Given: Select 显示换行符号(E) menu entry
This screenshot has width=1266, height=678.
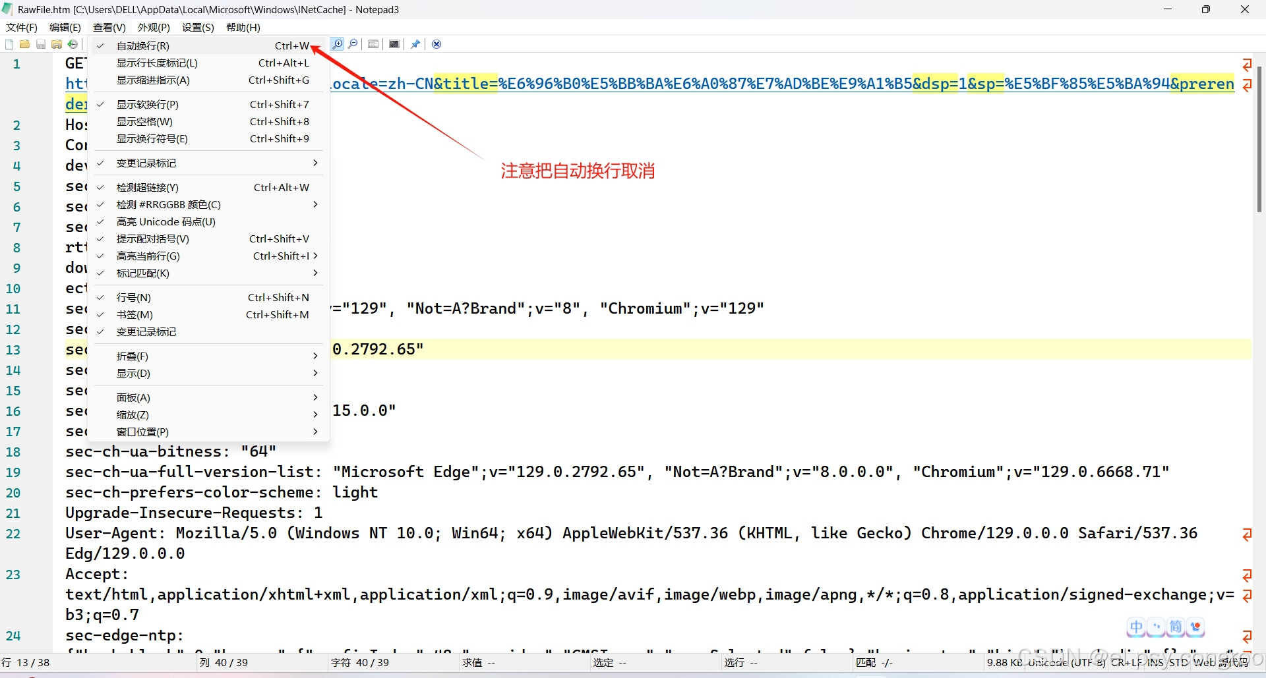Looking at the screenshot, I should pos(208,138).
